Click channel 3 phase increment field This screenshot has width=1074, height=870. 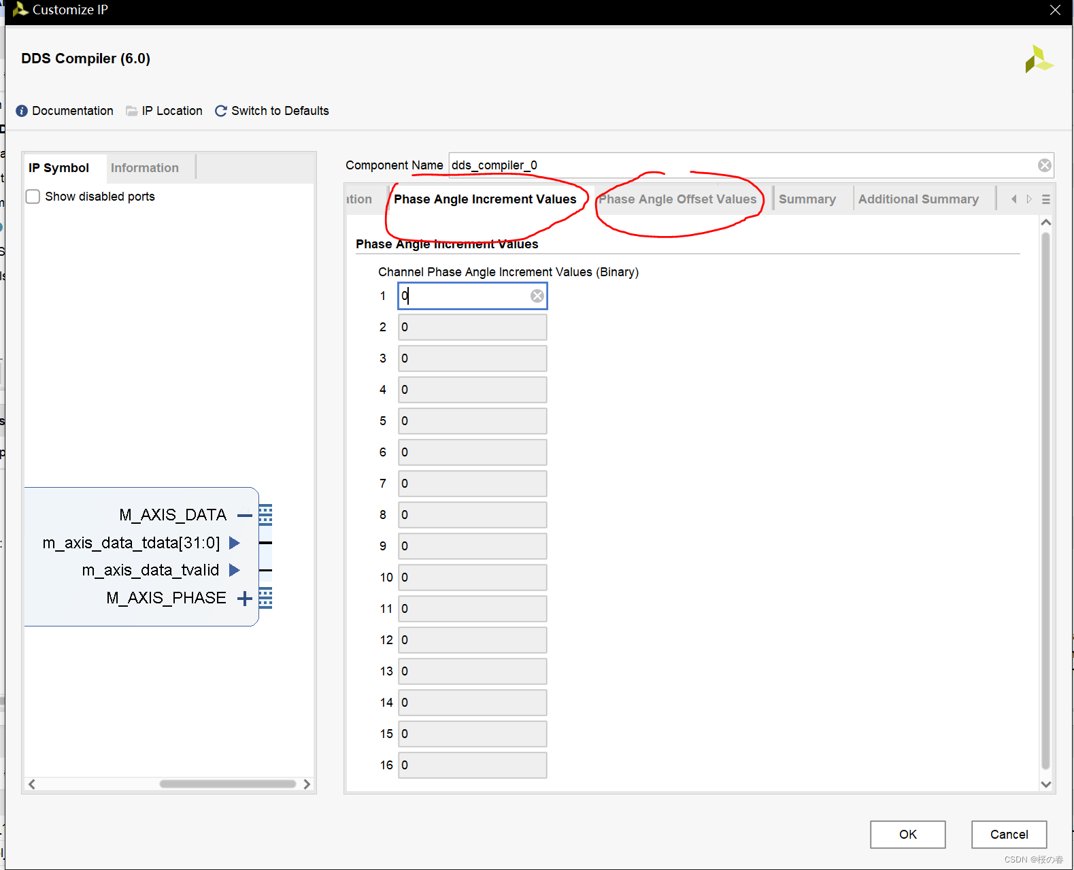(473, 358)
